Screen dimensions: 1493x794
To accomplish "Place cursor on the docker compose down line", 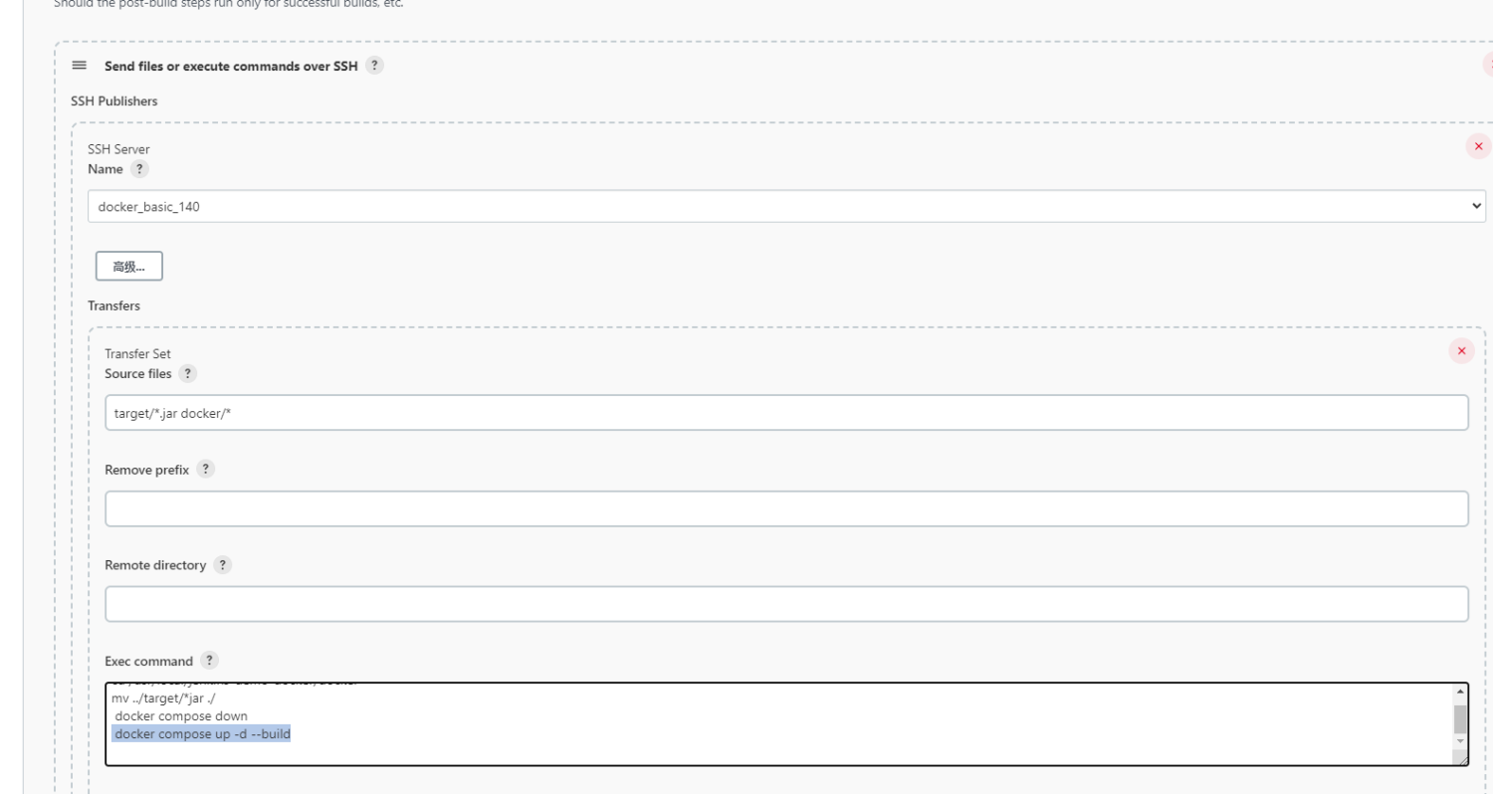I will click(x=181, y=716).
